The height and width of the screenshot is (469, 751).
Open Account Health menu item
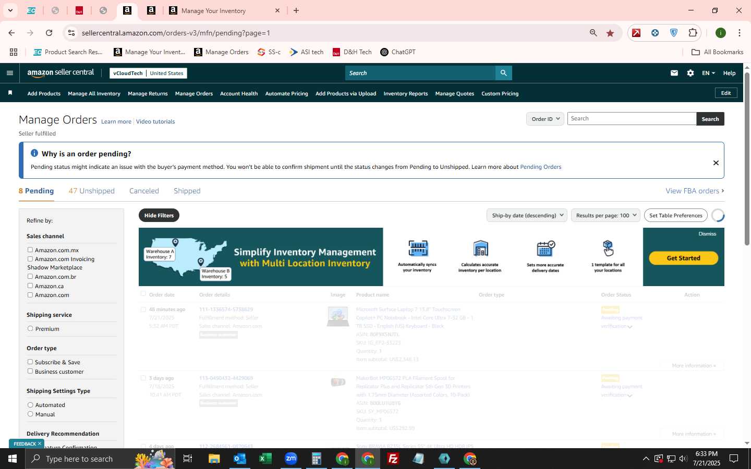pos(239,94)
